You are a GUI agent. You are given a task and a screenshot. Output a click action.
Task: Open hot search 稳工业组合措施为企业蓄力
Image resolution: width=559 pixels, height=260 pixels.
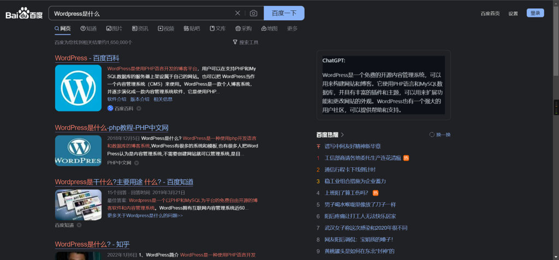(x=355, y=181)
